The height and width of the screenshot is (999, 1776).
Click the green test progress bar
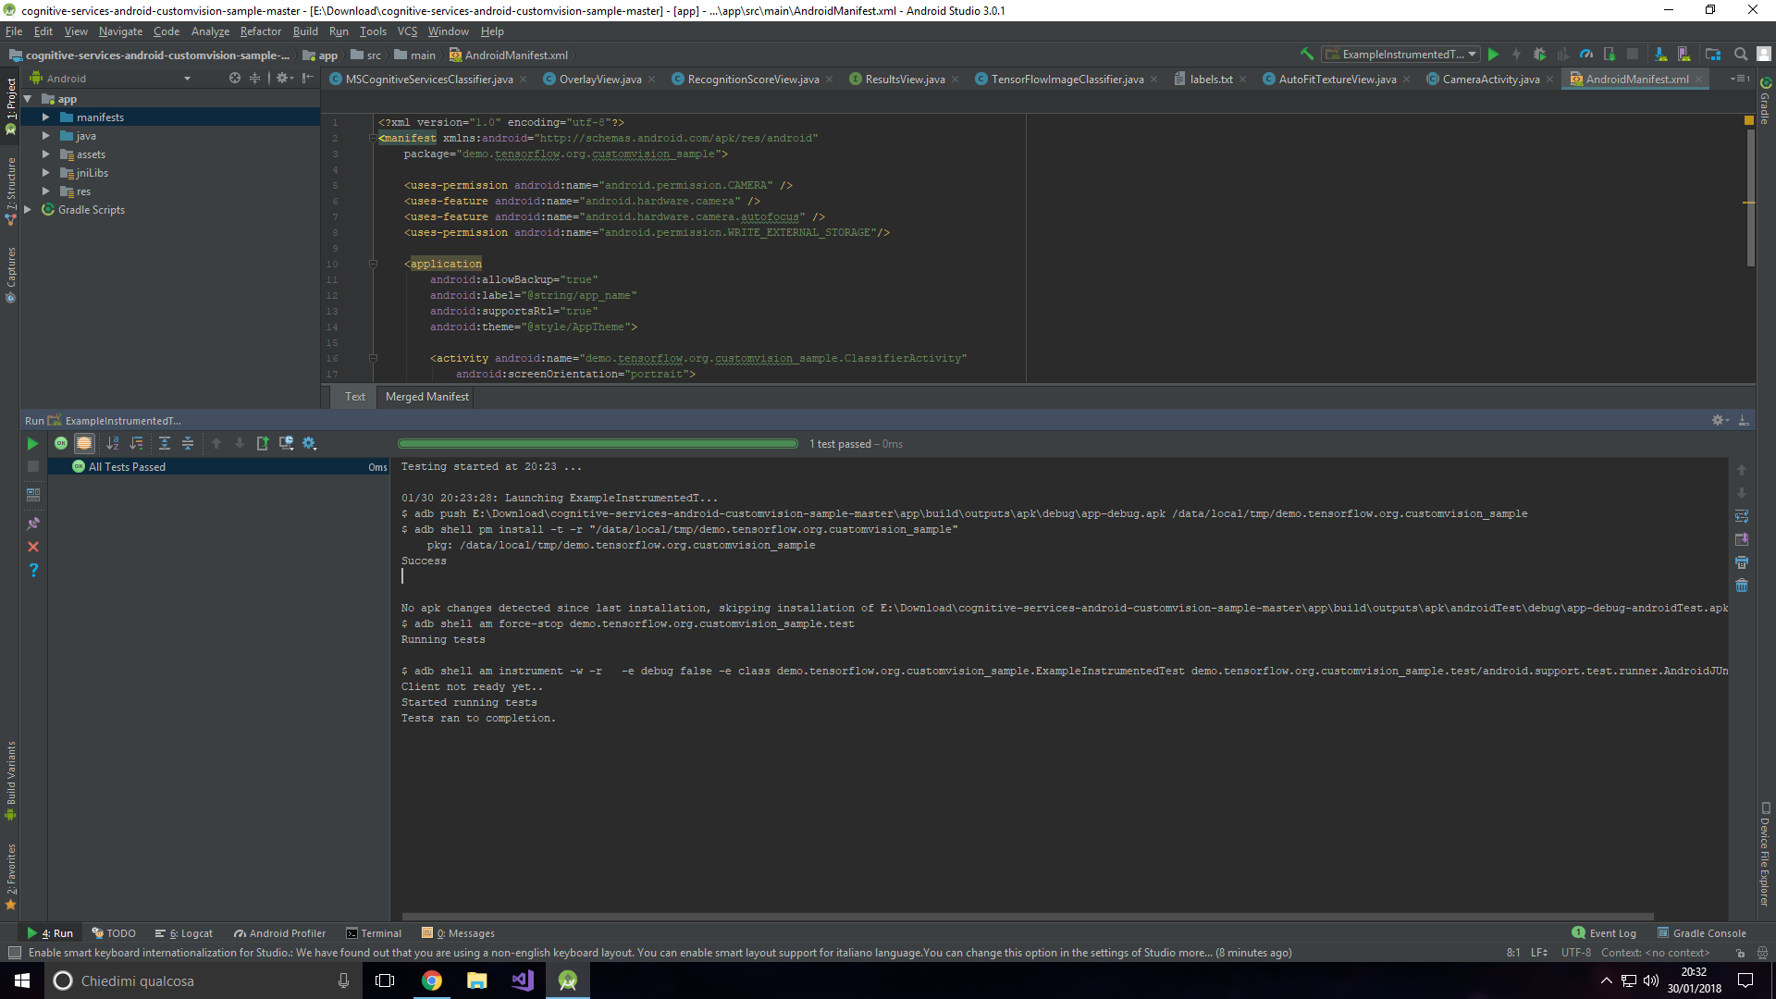pyautogui.click(x=597, y=443)
